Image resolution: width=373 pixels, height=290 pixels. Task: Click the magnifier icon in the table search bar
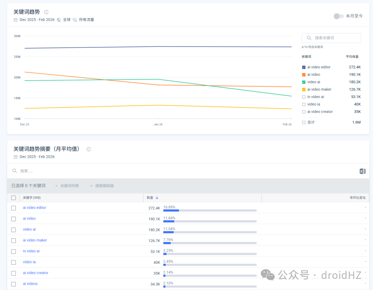[x=15, y=171]
